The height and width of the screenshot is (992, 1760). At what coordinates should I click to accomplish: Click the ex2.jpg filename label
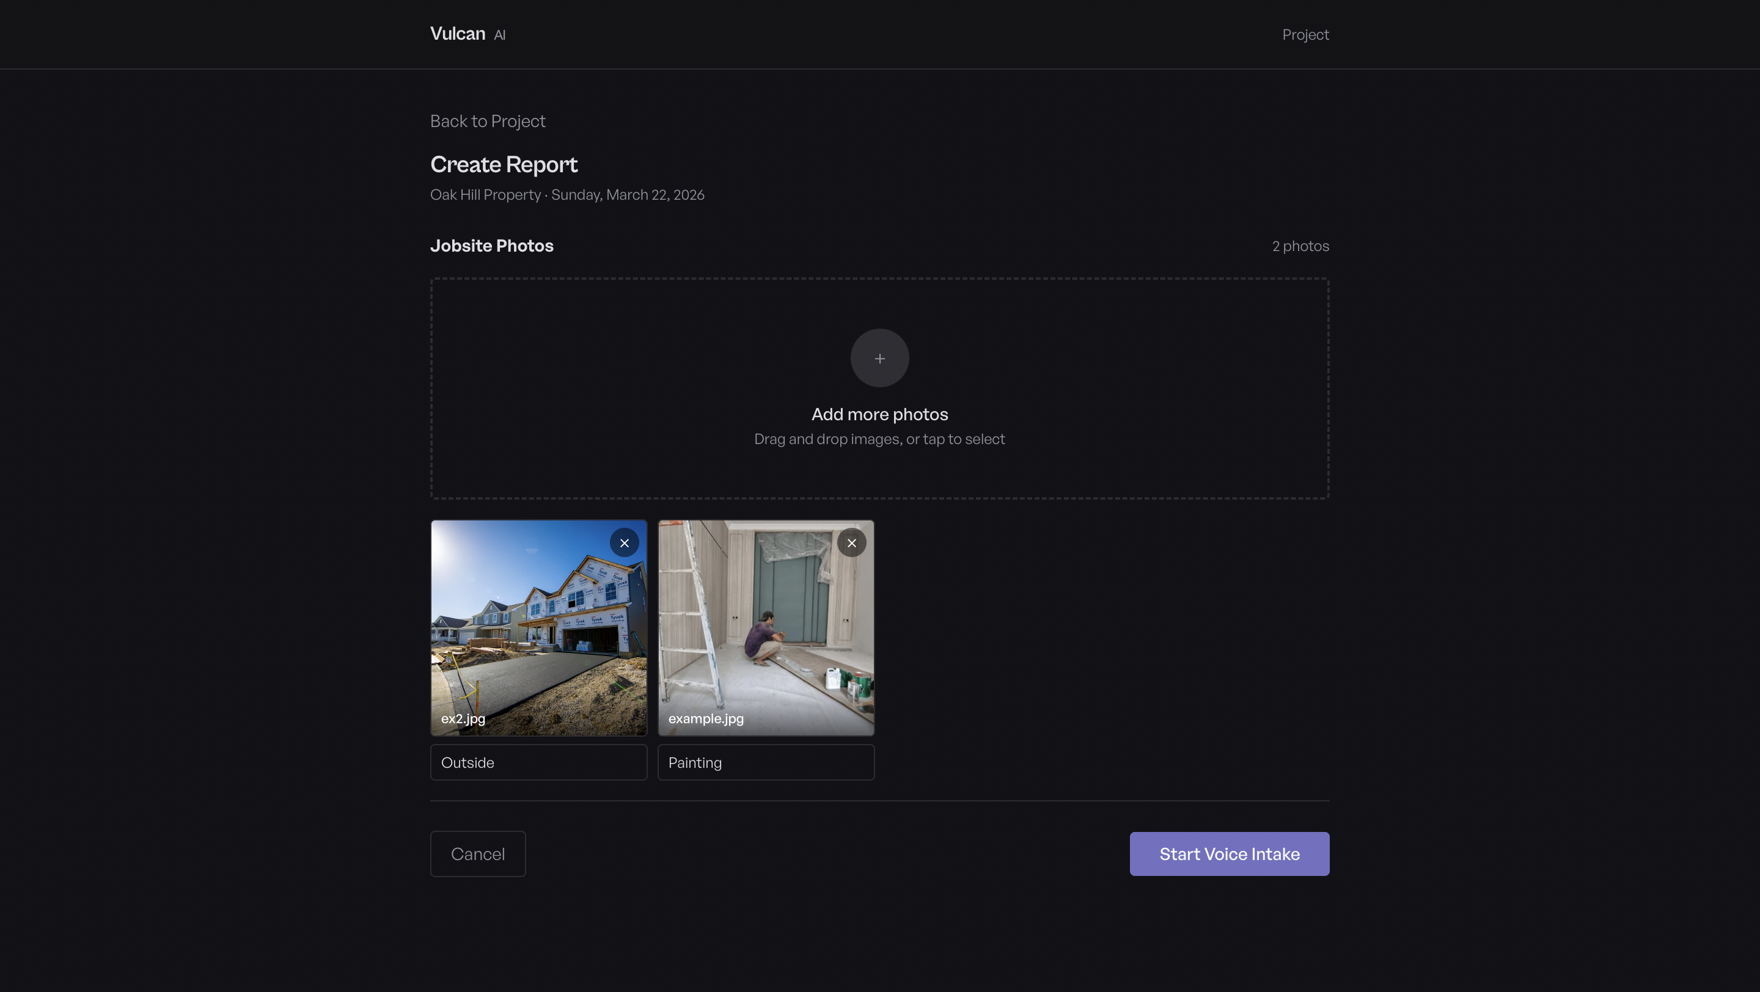click(x=463, y=718)
